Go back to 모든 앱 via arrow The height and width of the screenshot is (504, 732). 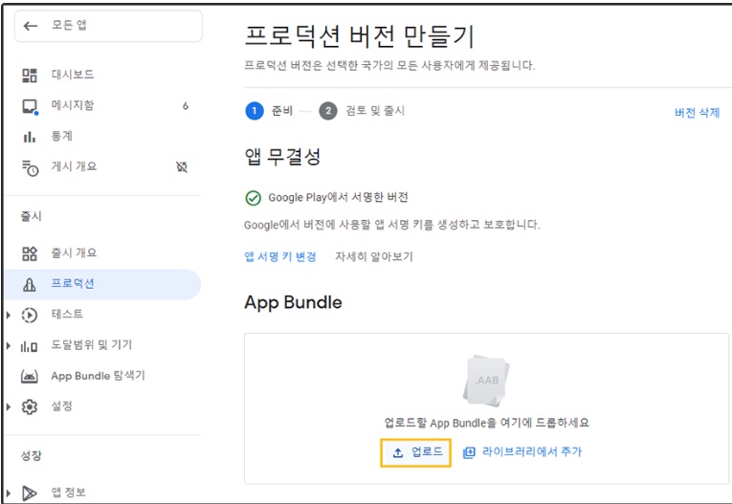click(31, 26)
